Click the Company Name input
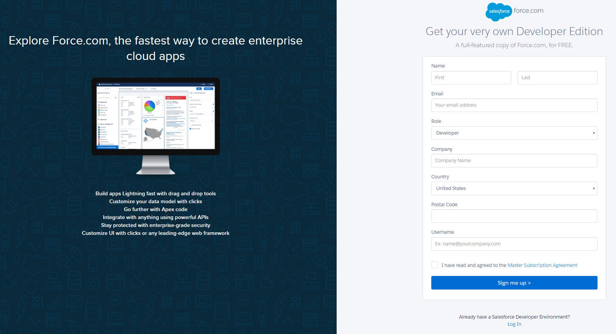 514,161
